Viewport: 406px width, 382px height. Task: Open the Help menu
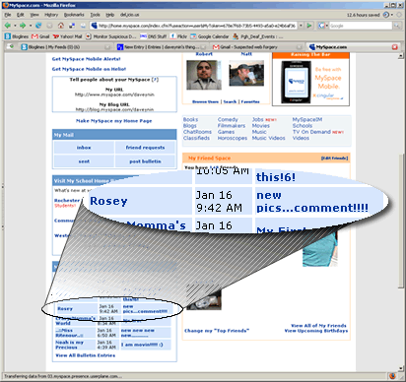pos(109,15)
